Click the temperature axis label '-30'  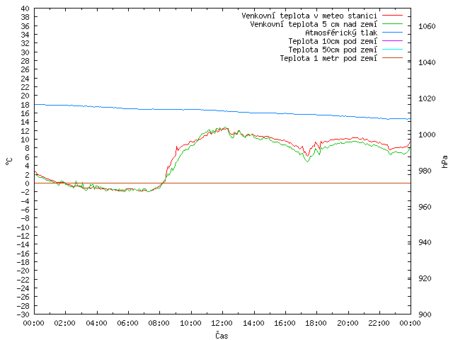pos(23,314)
